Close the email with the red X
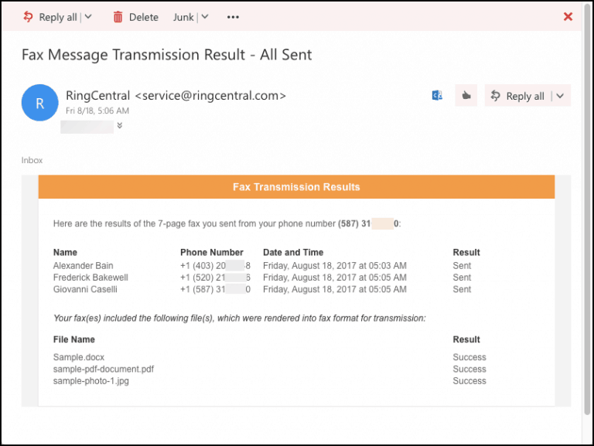594x446 pixels. pos(568,16)
